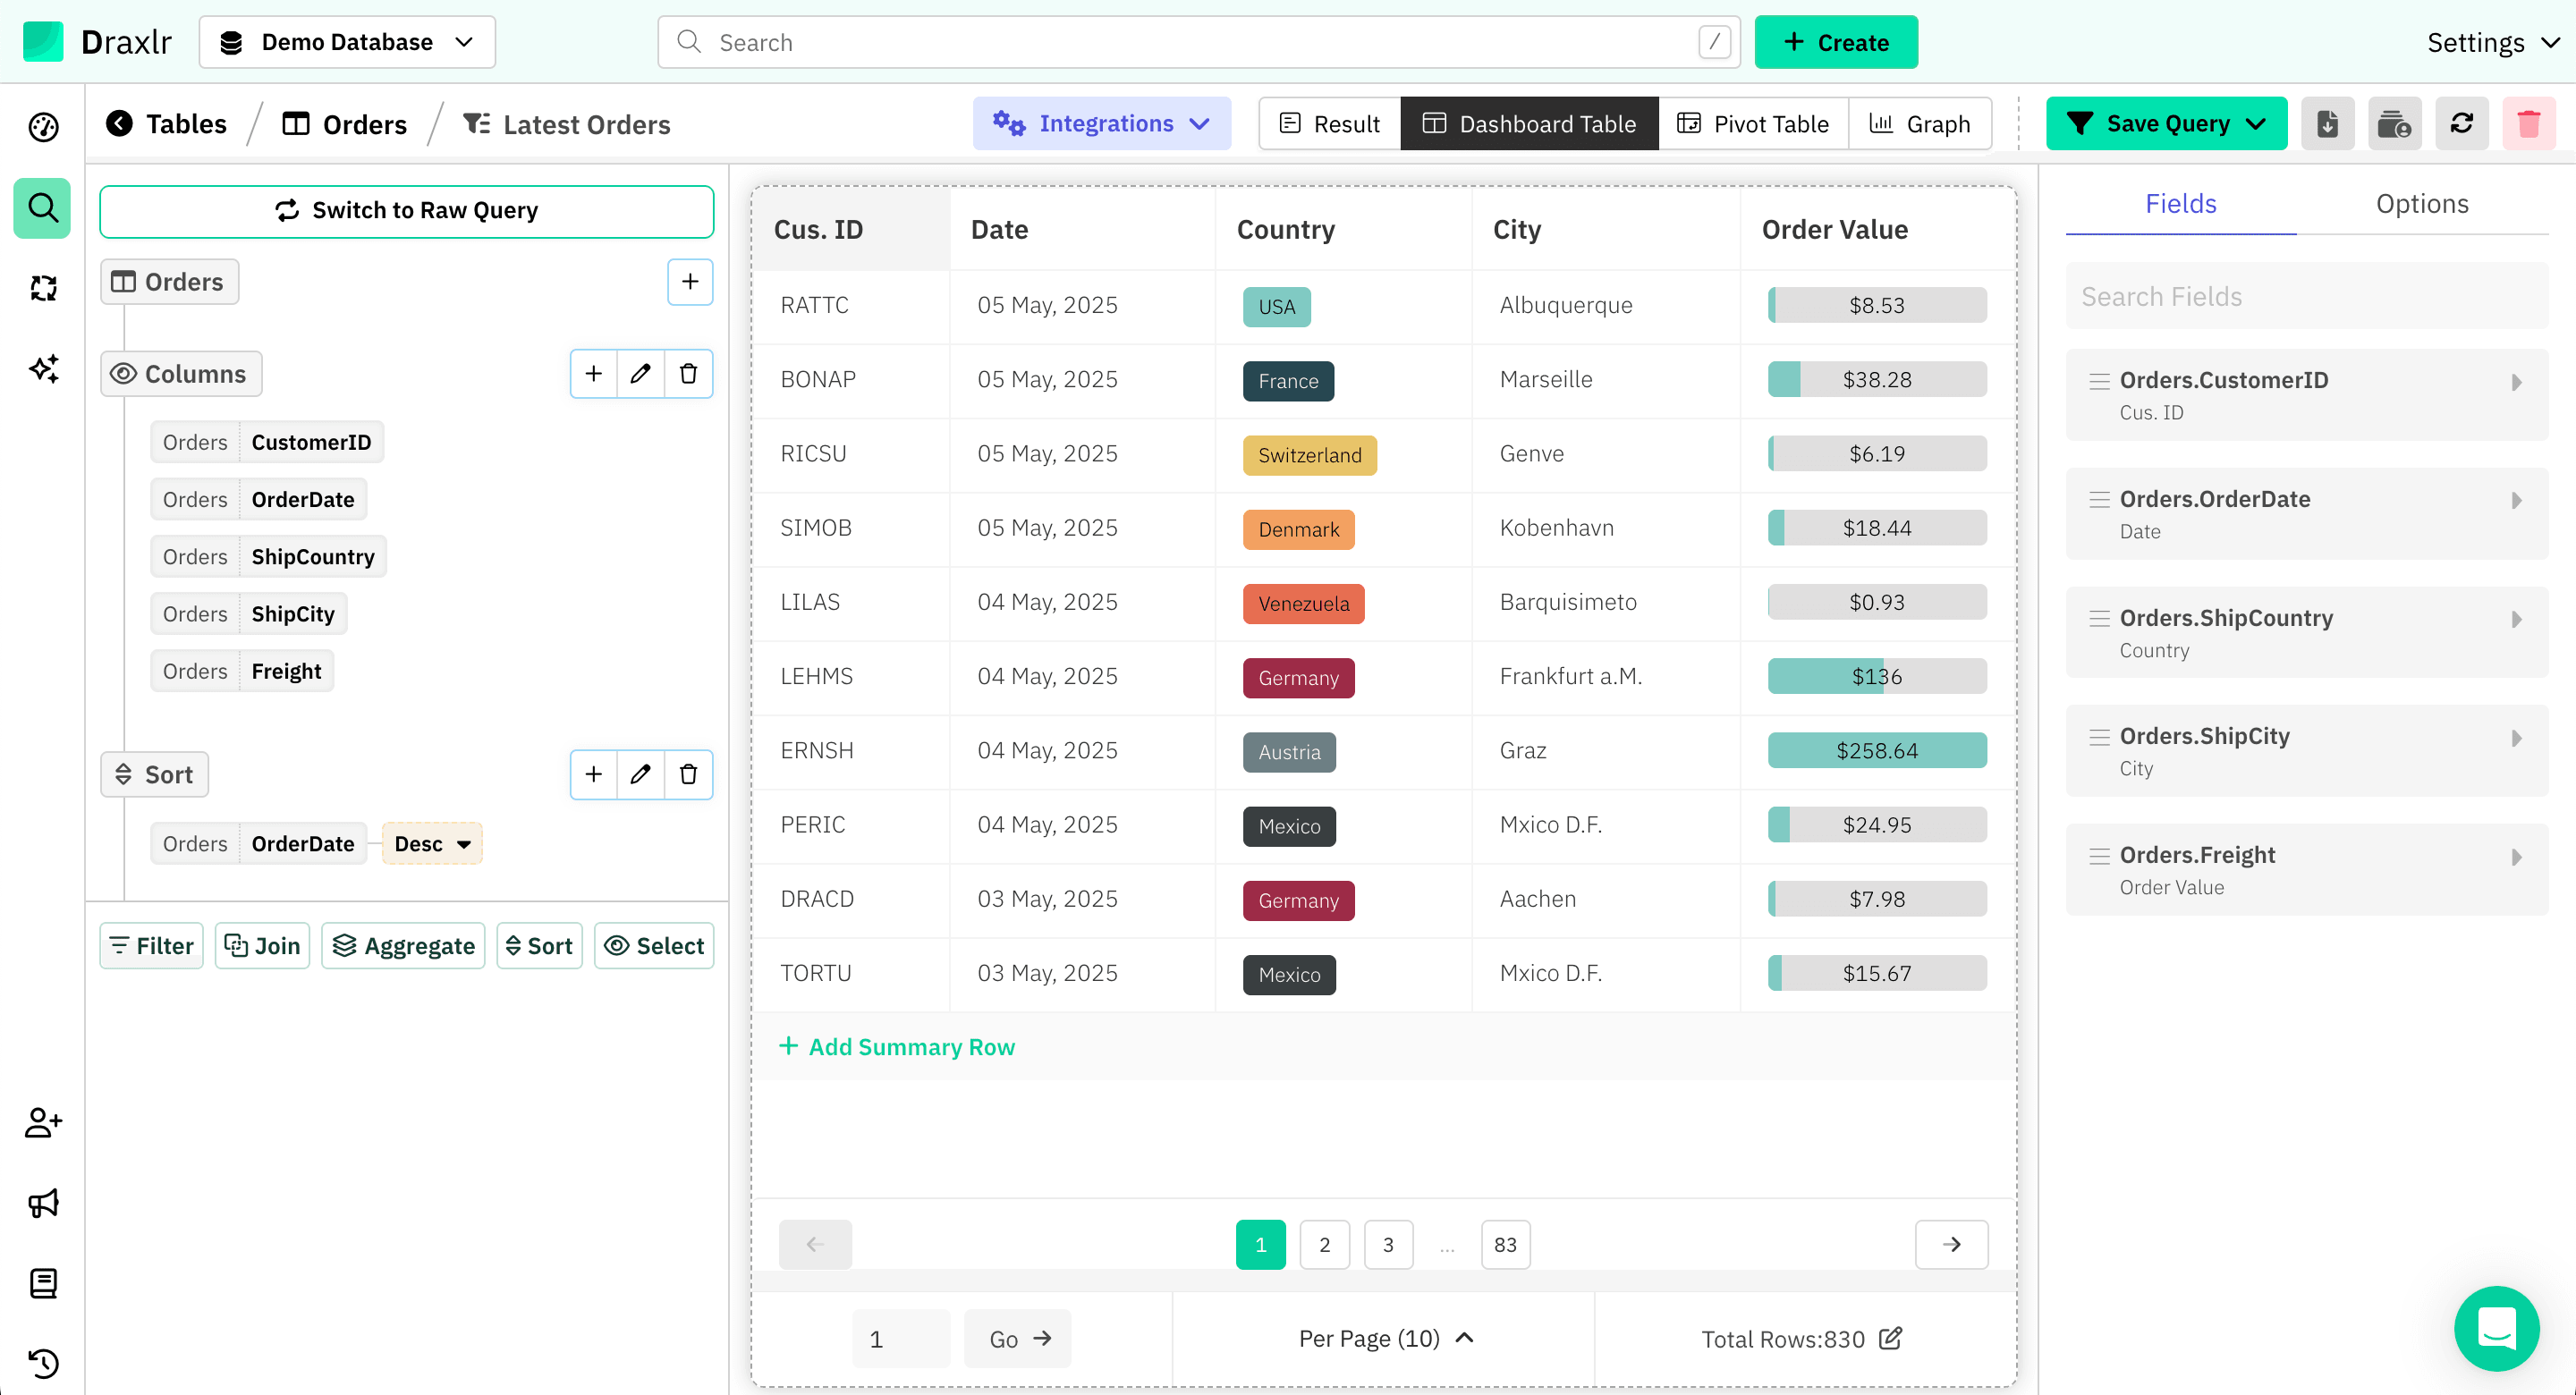
Task: Open the AI sparkles sidebar icon
Action: (43, 369)
